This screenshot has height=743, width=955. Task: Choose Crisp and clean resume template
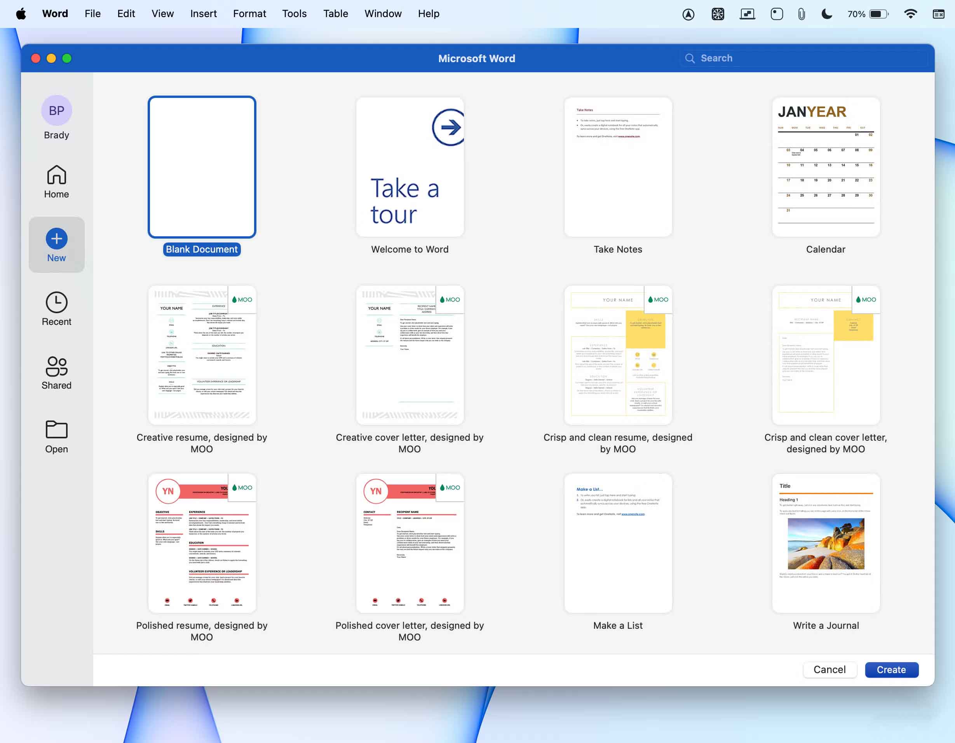coord(617,355)
